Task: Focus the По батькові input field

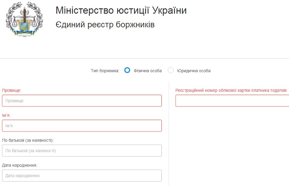Action: click(x=82, y=151)
